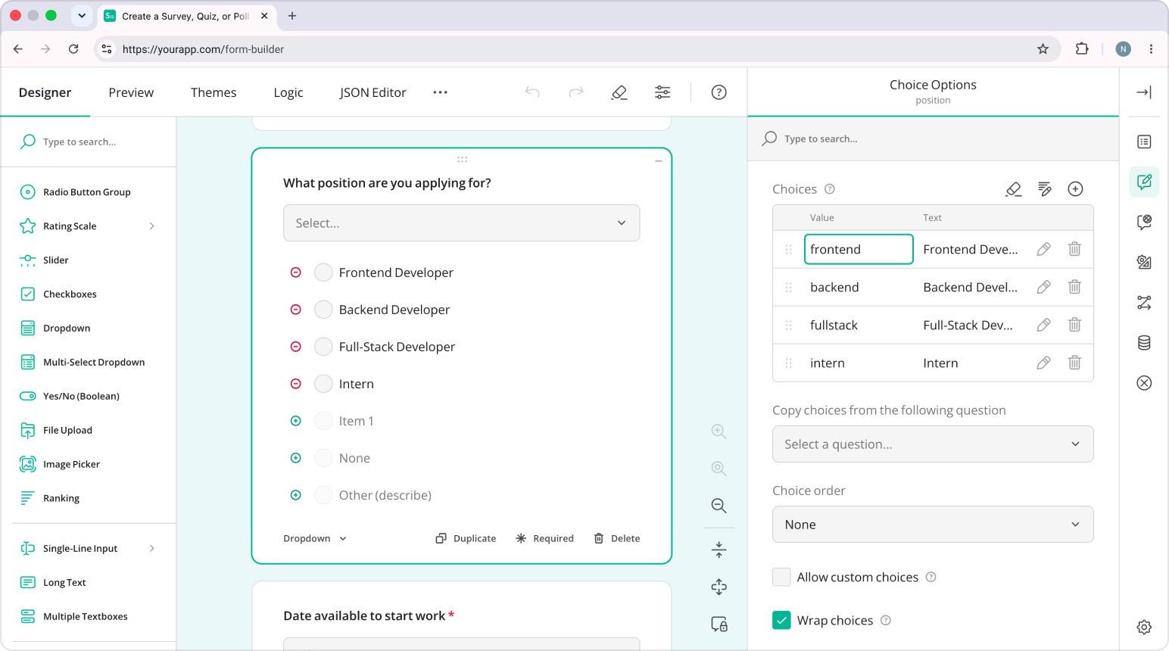The height and width of the screenshot is (651, 1169).
Task: Uncheck the Wrap choices checkbox
Action: tap(781, 620)
